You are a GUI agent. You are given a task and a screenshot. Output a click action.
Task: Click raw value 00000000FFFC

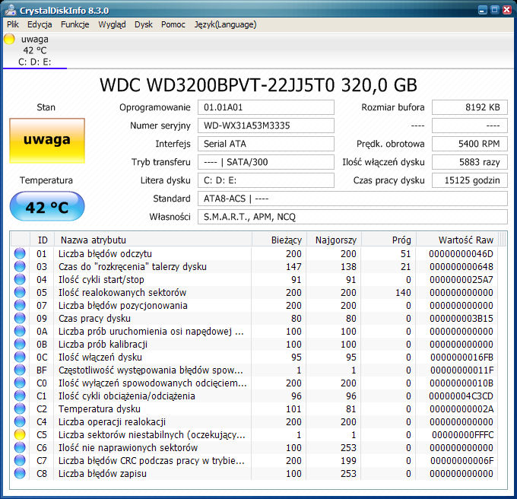pos(462,434)
